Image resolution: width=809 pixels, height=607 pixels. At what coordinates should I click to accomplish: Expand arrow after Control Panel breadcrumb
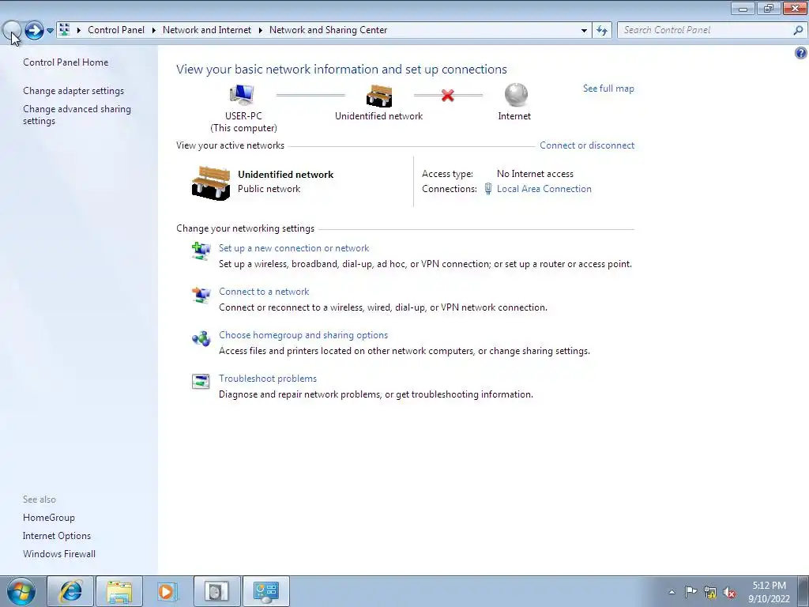coord(154,30)
